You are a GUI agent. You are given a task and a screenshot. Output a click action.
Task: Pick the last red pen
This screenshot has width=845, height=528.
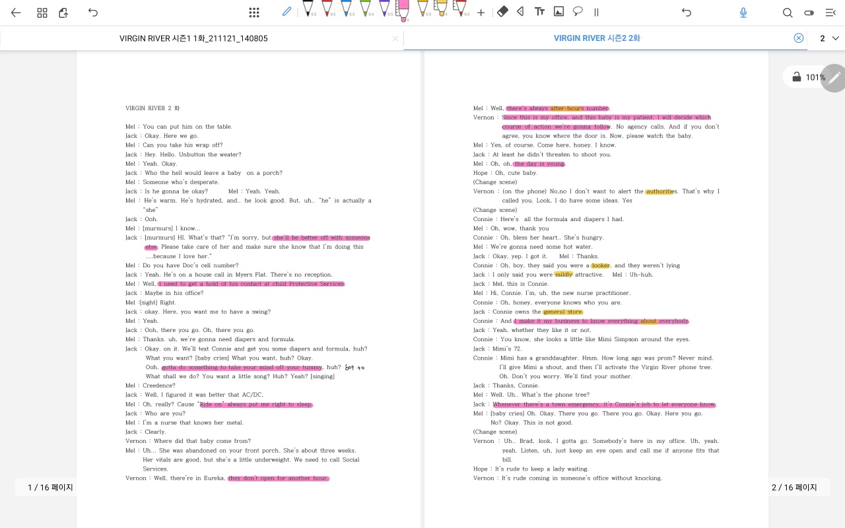click(460, 9)
